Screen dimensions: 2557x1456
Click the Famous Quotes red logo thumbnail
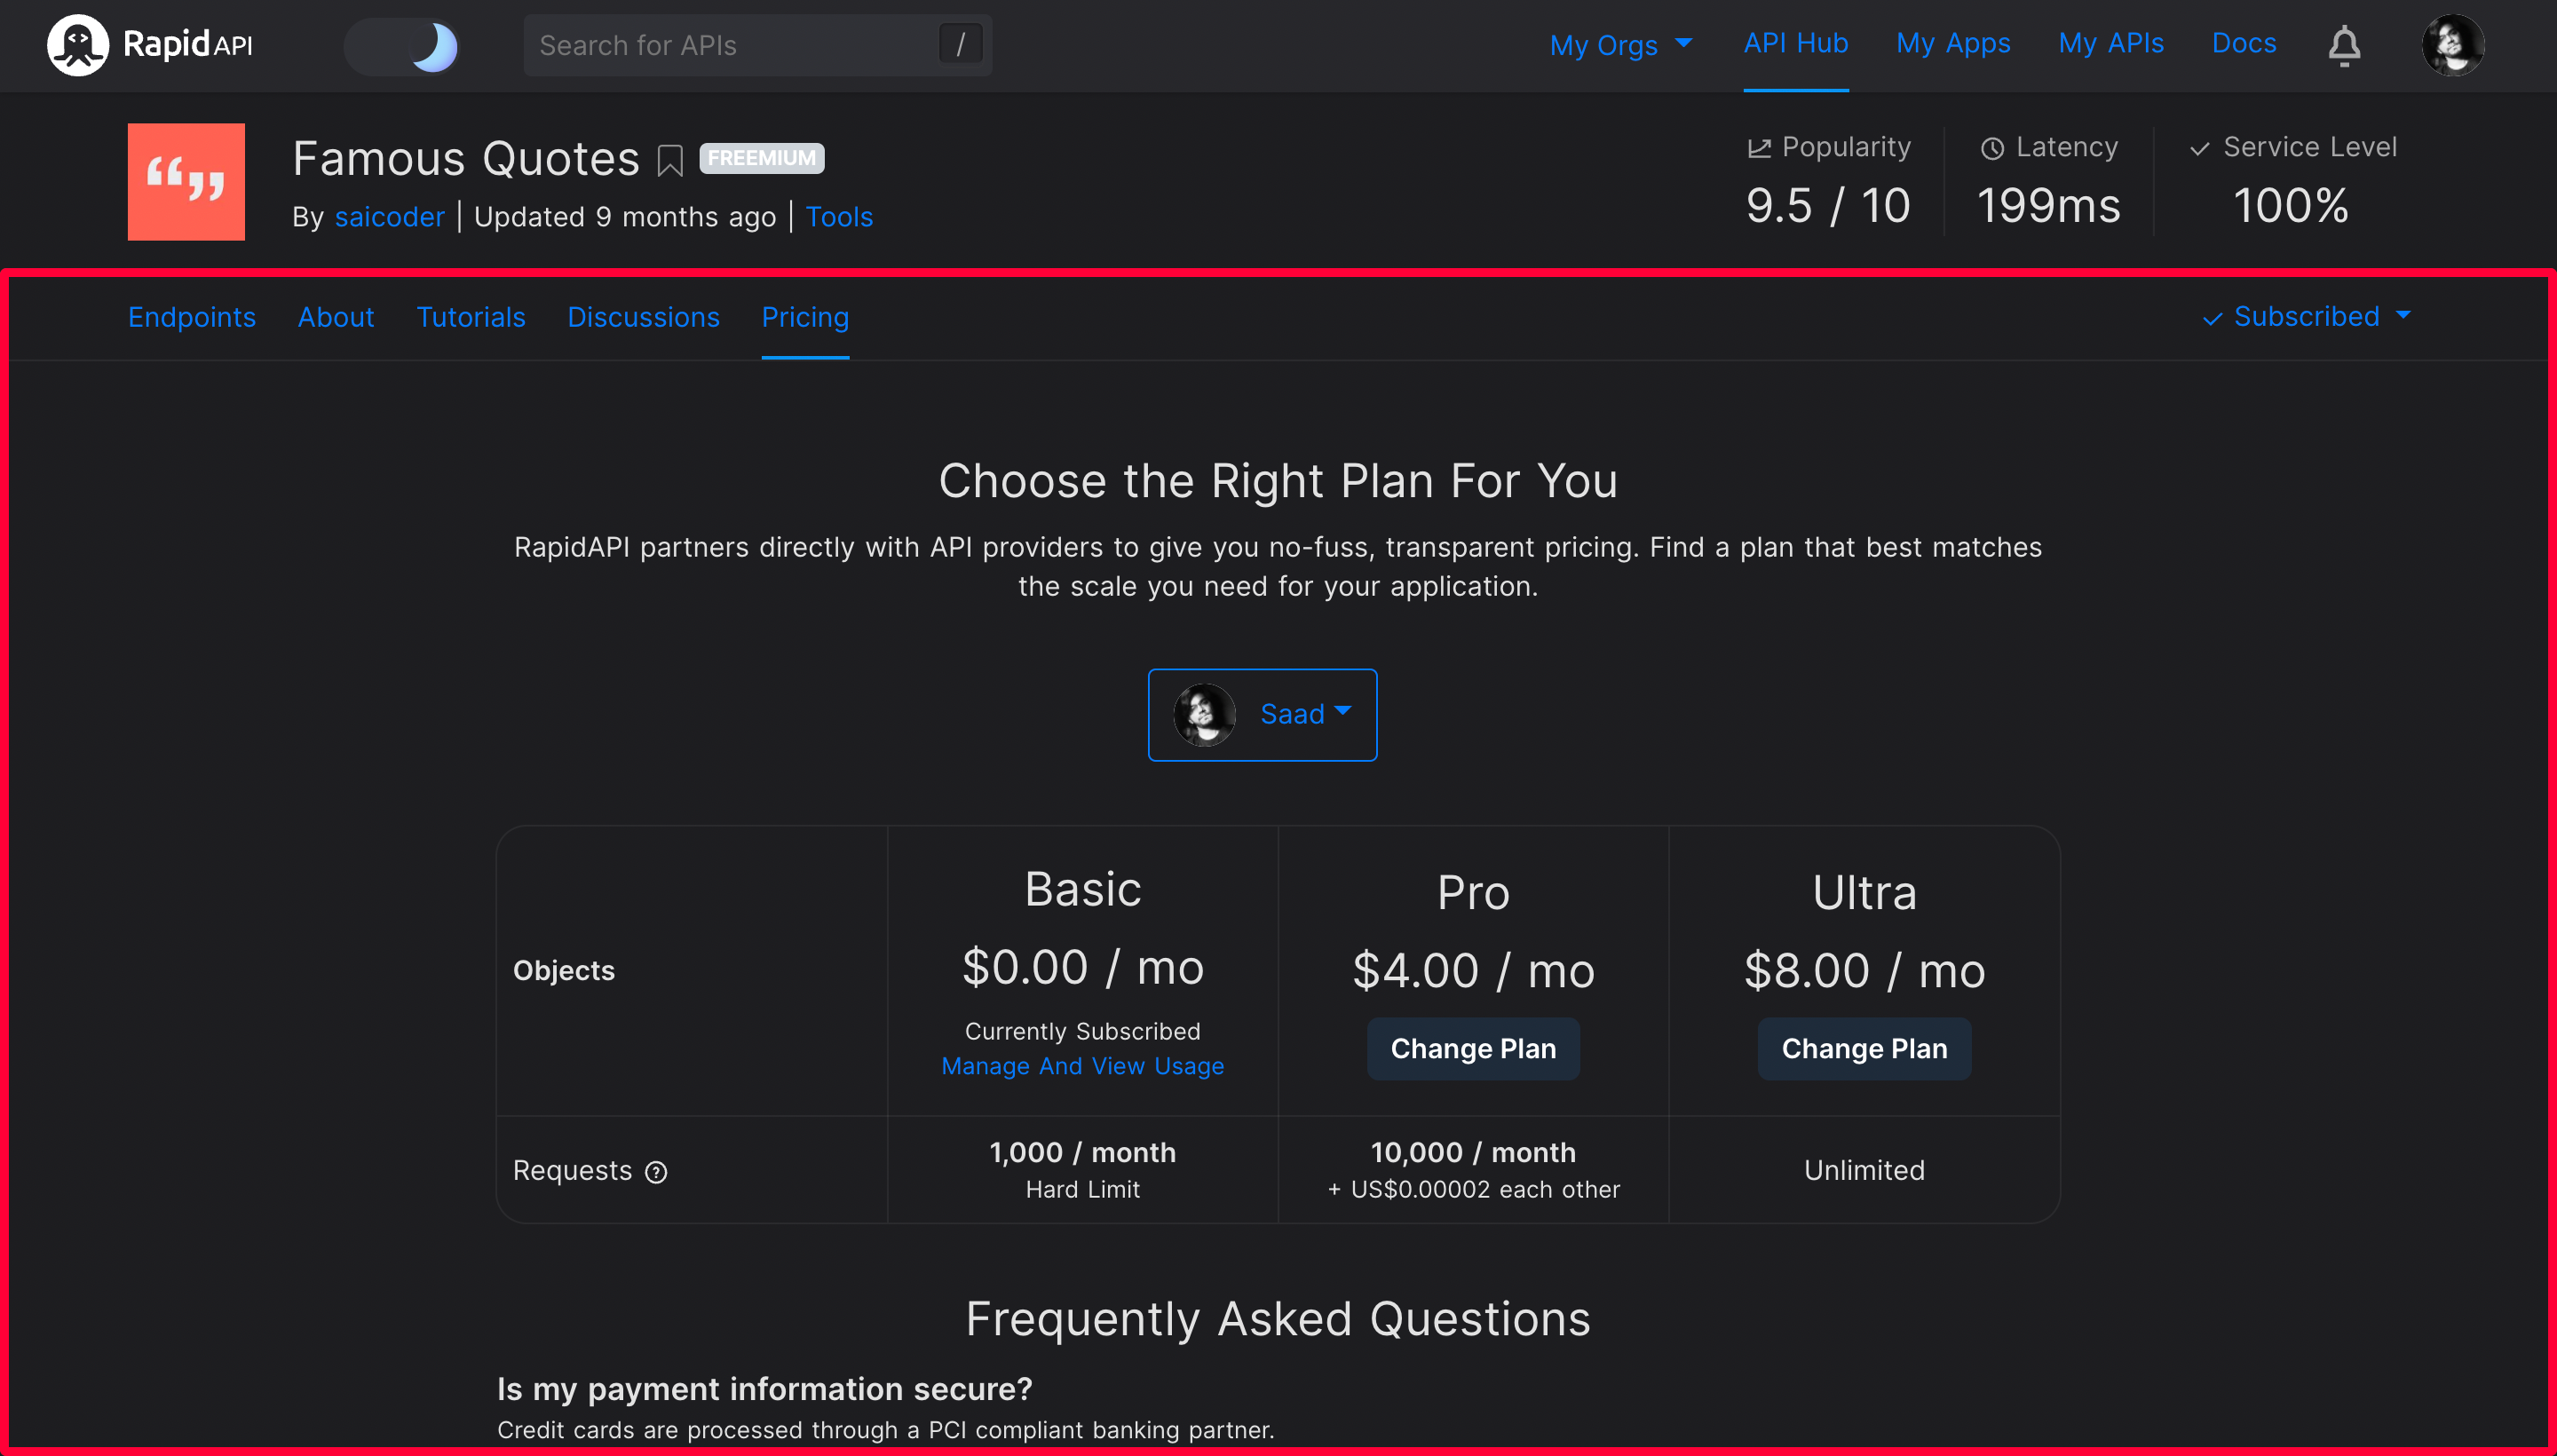click(186, 182)
